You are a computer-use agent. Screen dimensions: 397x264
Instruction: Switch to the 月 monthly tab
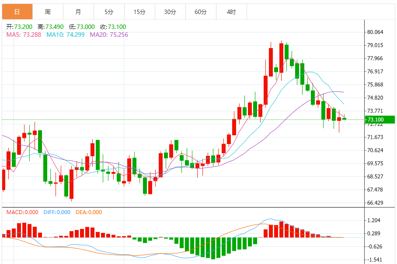(x=79, y=12)
